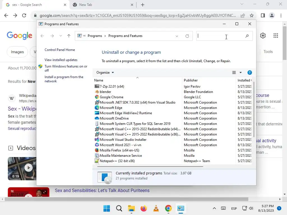Image resolution: width=287 pixels, height=215 pixels.
Task: Open the Google apps grid in Chrome
Action: point(276,36)
